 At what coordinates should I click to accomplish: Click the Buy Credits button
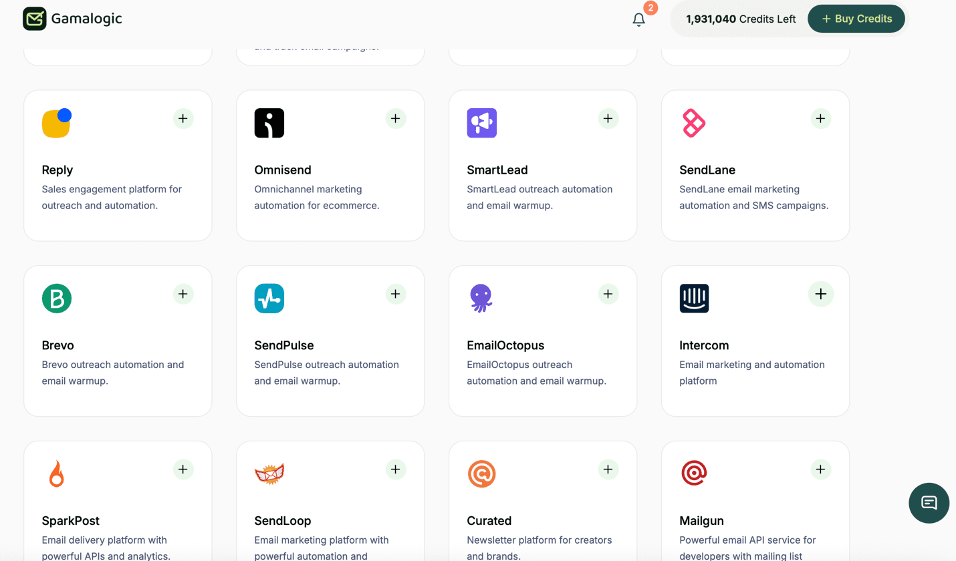[856, 19]
